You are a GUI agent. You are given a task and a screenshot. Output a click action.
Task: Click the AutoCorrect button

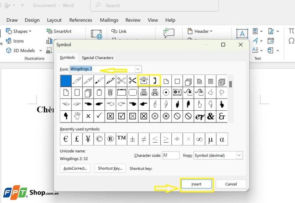pyautogui.click(x=75, y=168)
